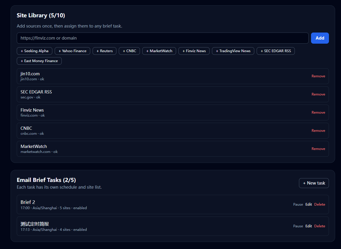This screenshot has width=341, height=249.
Task: Add Reuters preset source
Action: point(105,51)
